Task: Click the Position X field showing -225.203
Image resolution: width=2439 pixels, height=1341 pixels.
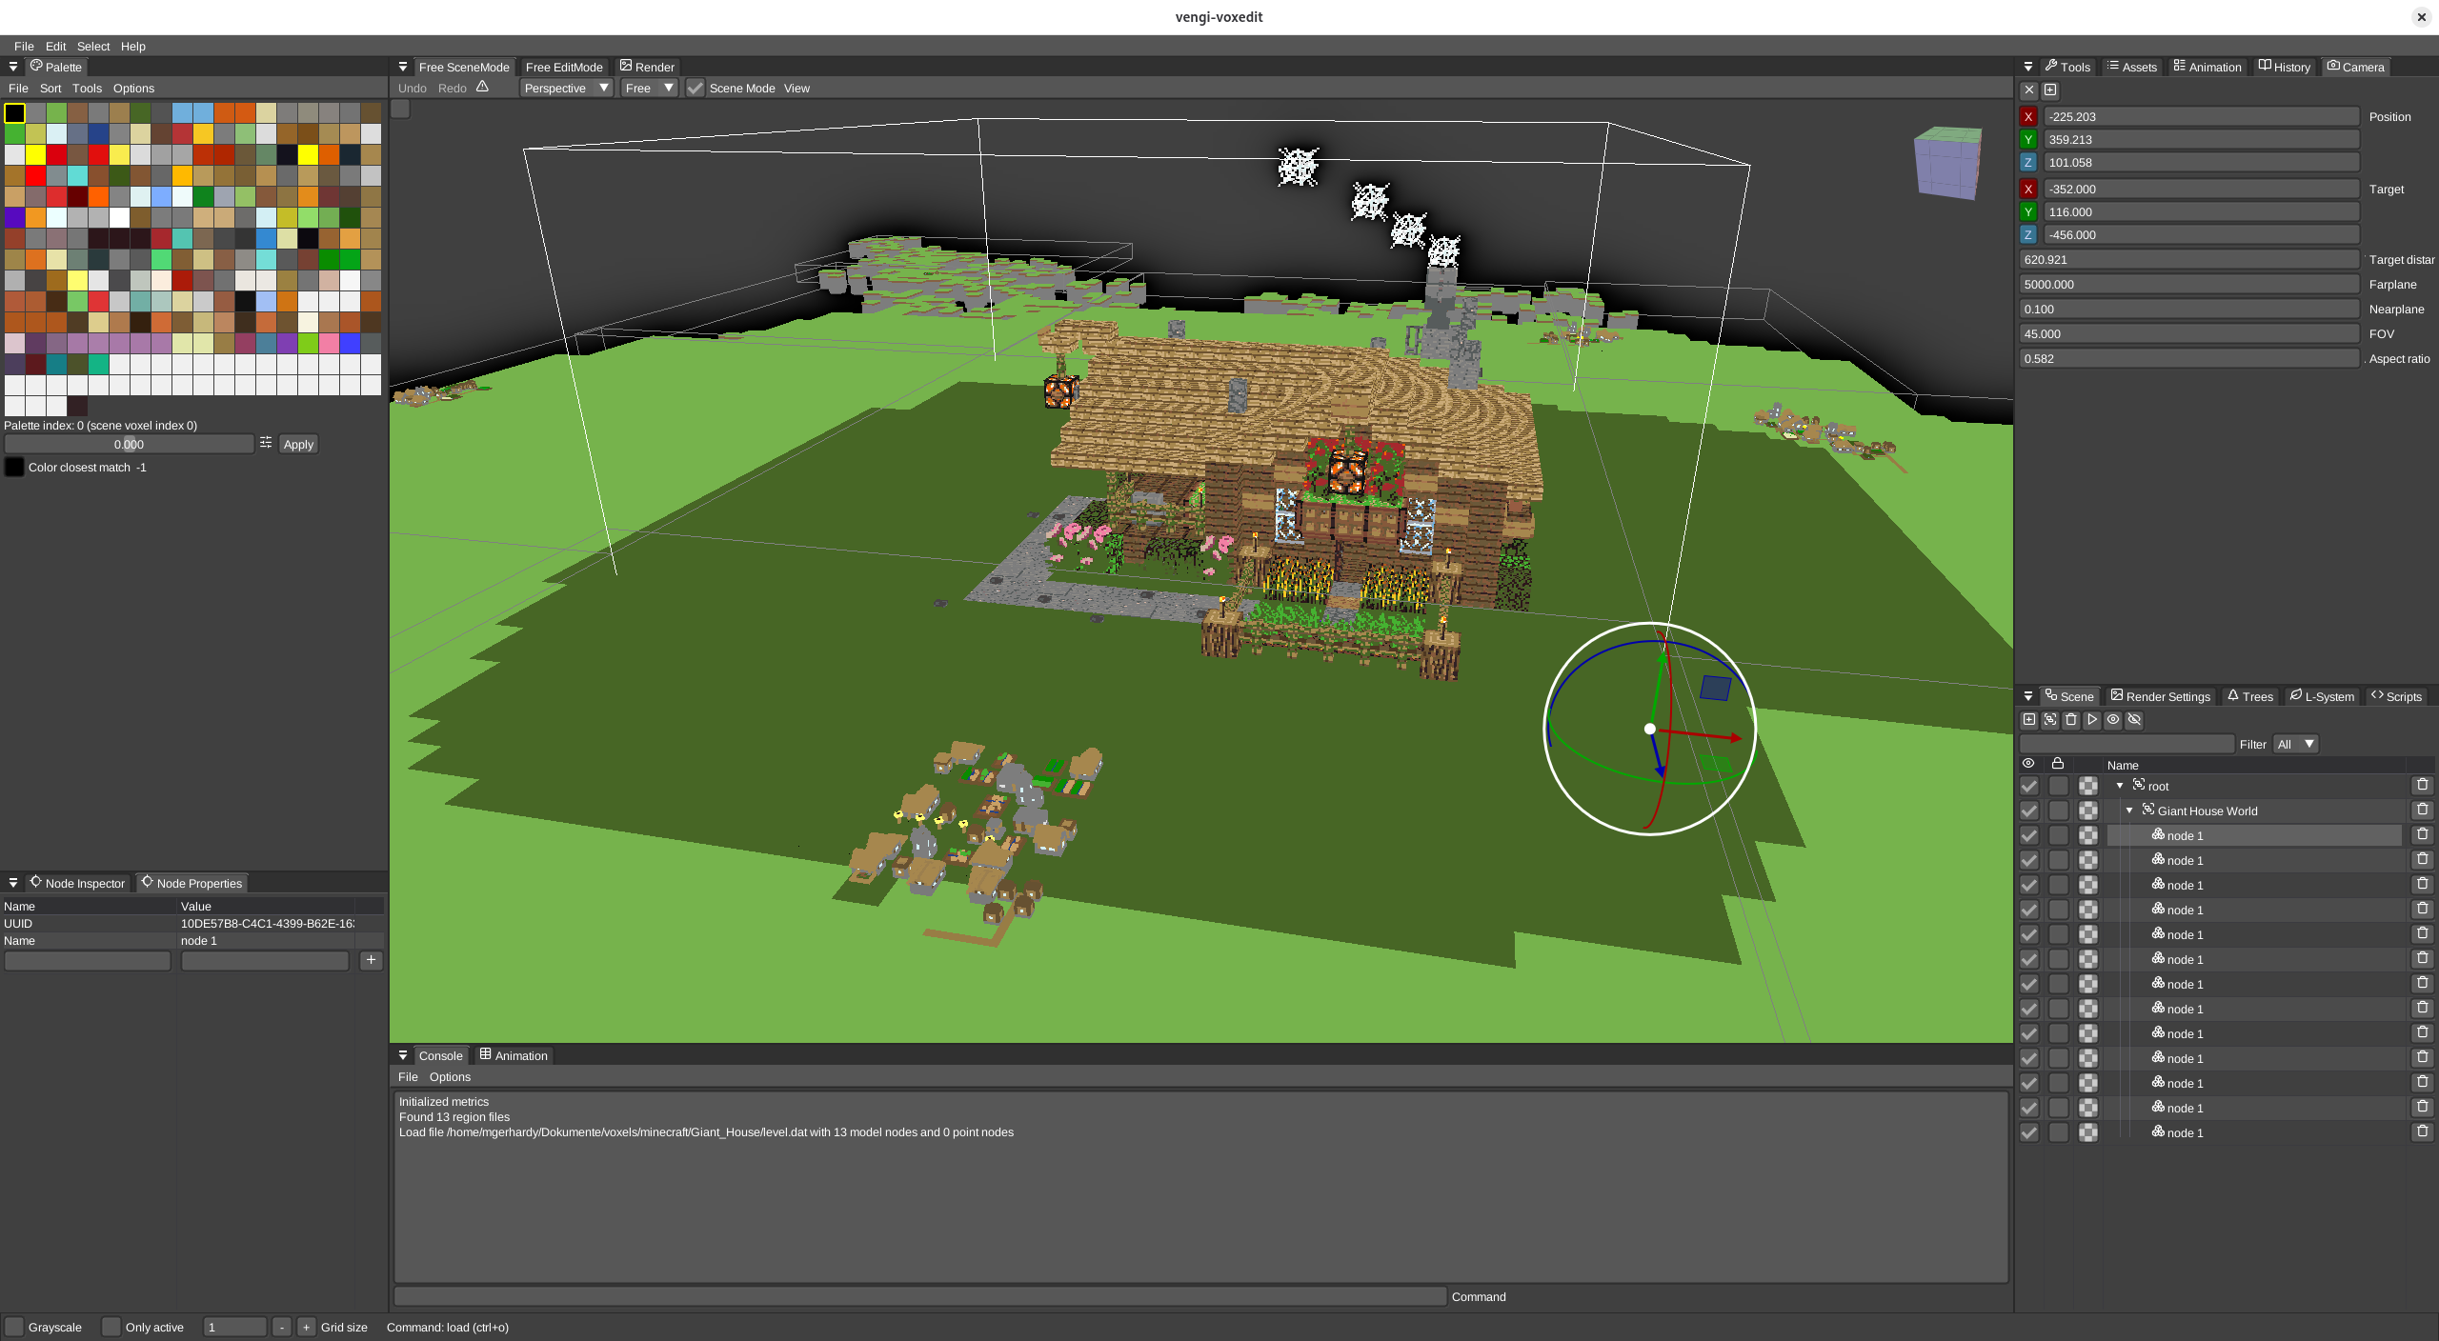Action: pyautogui.click(x=2202, y=116)
